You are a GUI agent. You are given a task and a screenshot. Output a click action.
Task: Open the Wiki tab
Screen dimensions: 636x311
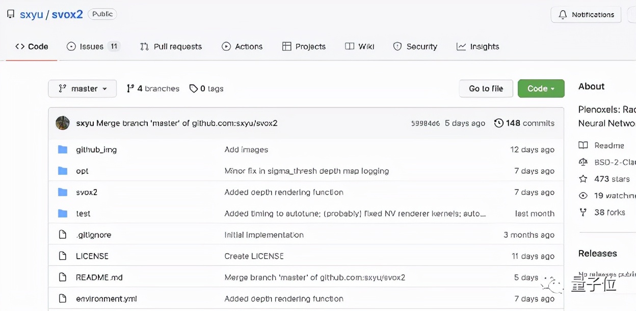[360, 46]
